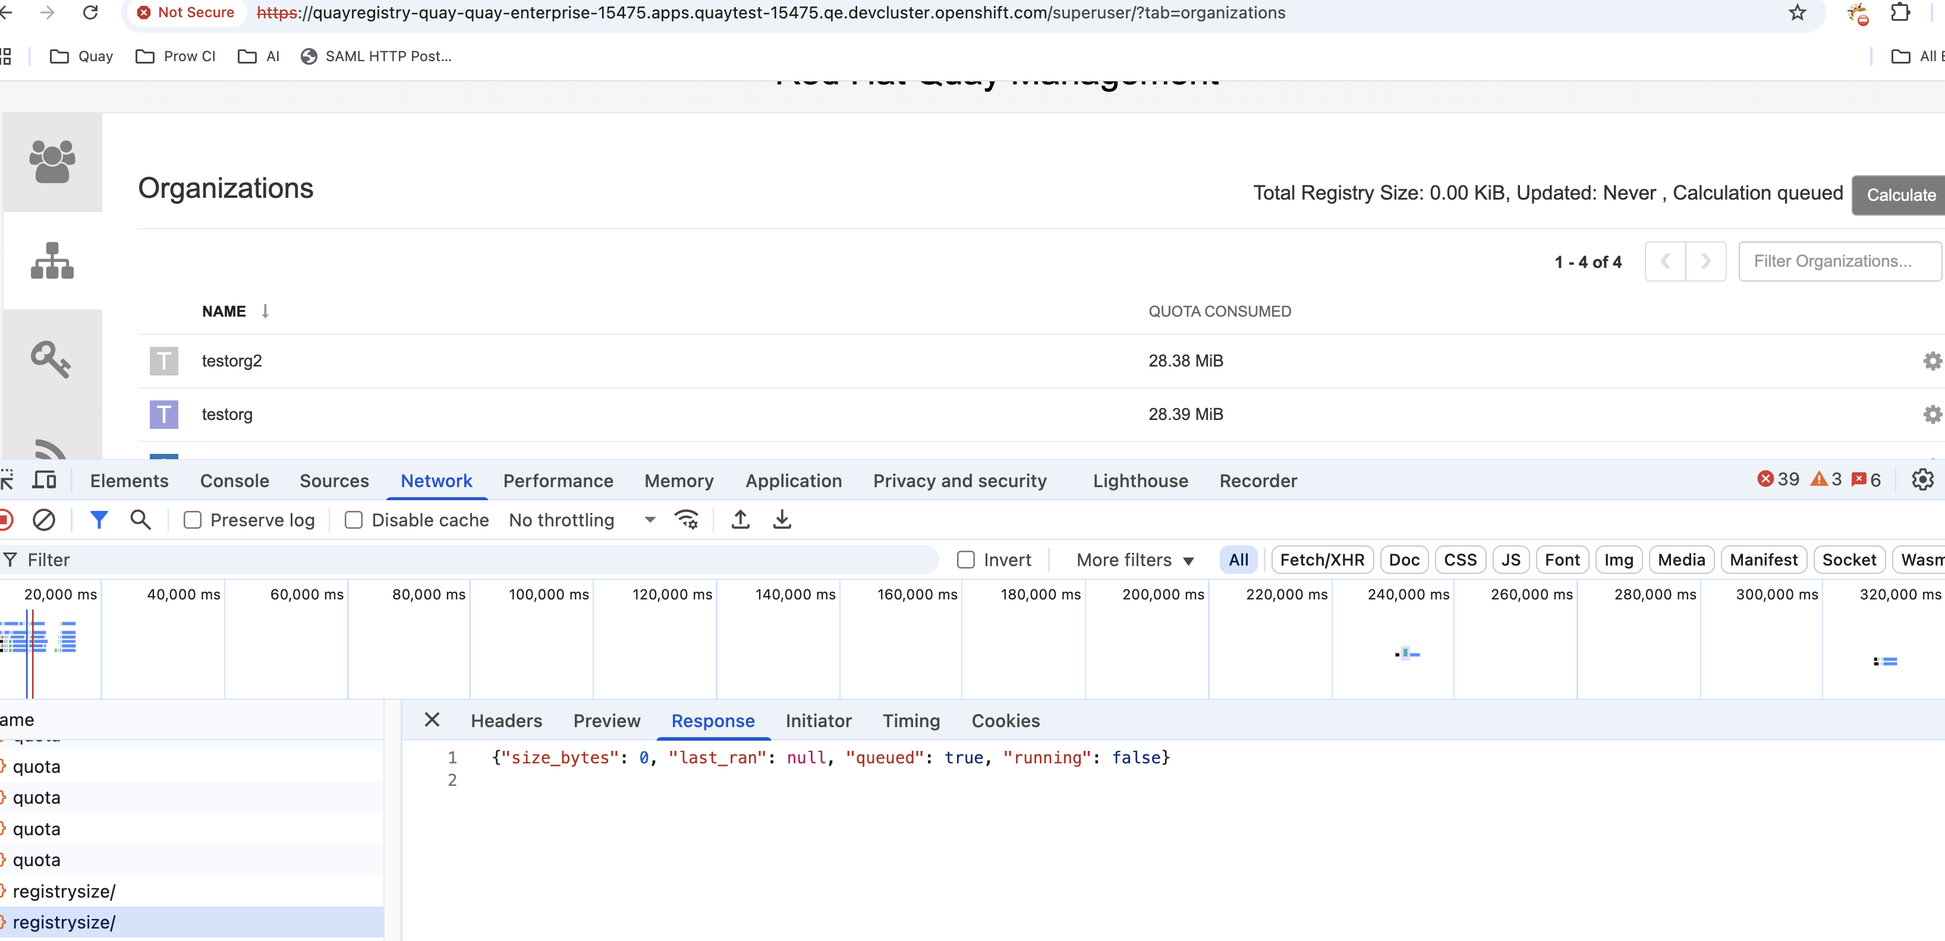Open network conditions wifi icon
This screenshot has width=1945, height=941.
tap(687, 520)
